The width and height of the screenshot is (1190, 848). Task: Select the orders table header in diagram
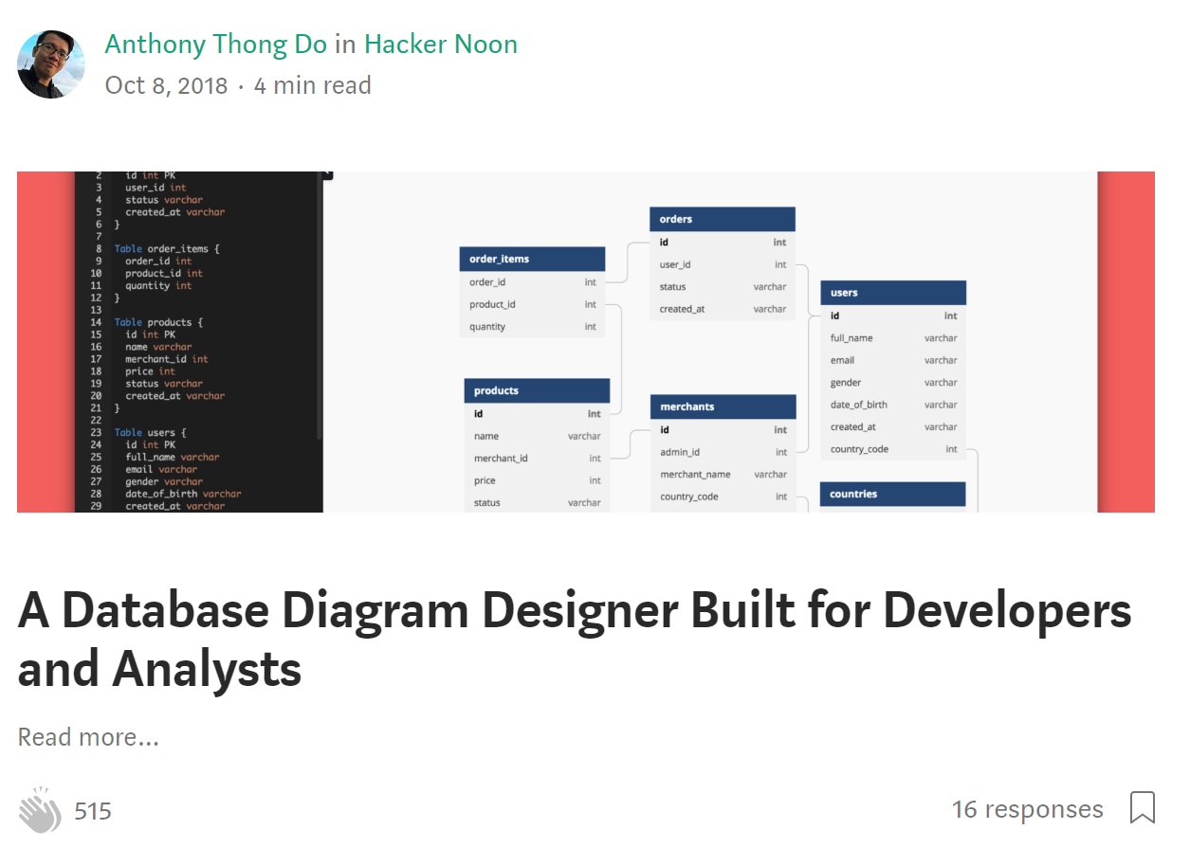(722, 219)
